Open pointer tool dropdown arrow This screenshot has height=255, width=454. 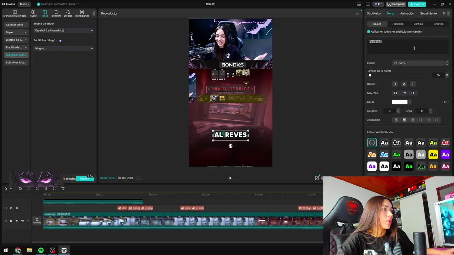click(11, 188)
